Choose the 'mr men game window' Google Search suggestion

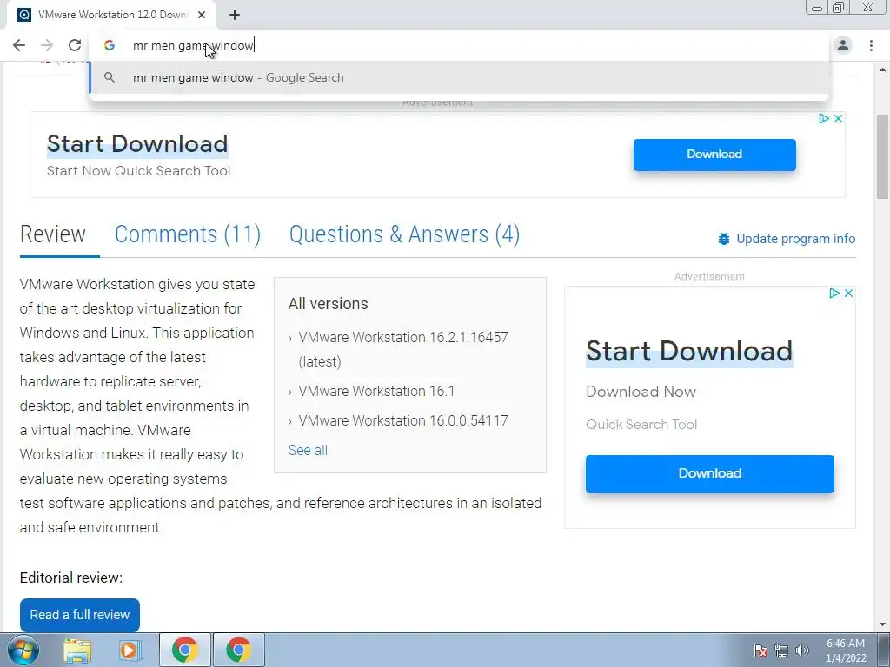pos(459,77)
